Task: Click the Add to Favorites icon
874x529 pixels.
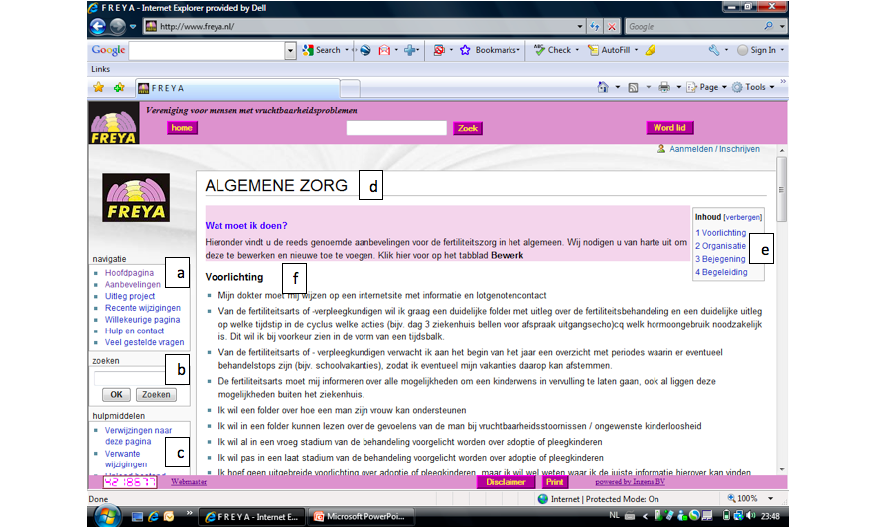Action: point(119,87)
